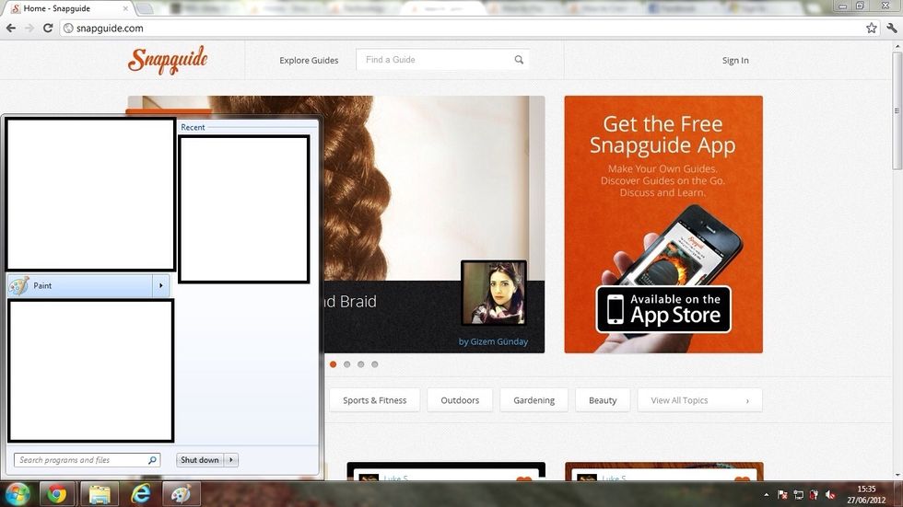The image size is (903, 507).
Task: Open Windows Explorer folder on taskbar
Action: (100, 494)
